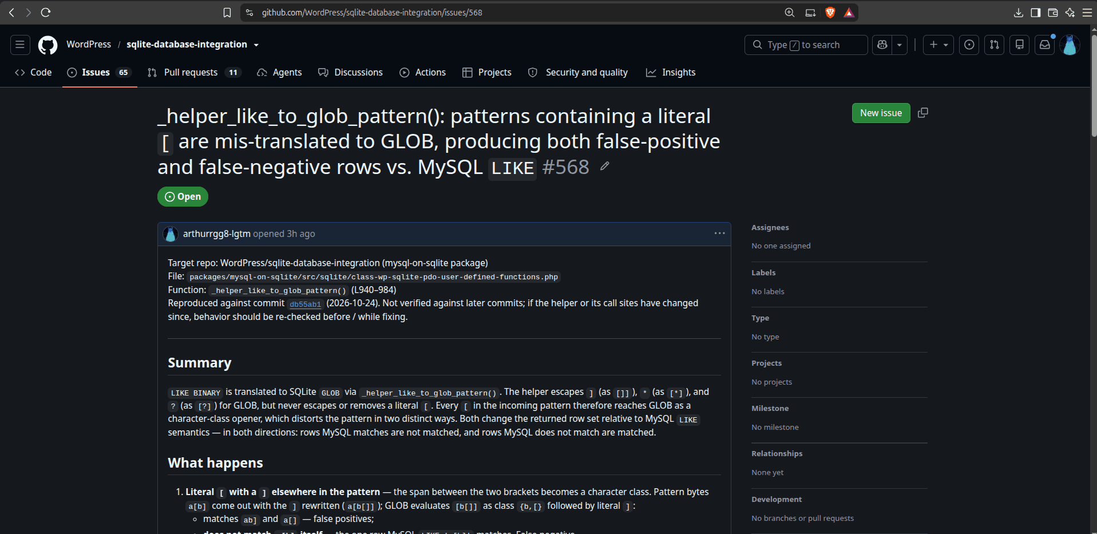The image size is (1097, 534).
Task: Open the Brave wallet
Action: (1053, 13)
